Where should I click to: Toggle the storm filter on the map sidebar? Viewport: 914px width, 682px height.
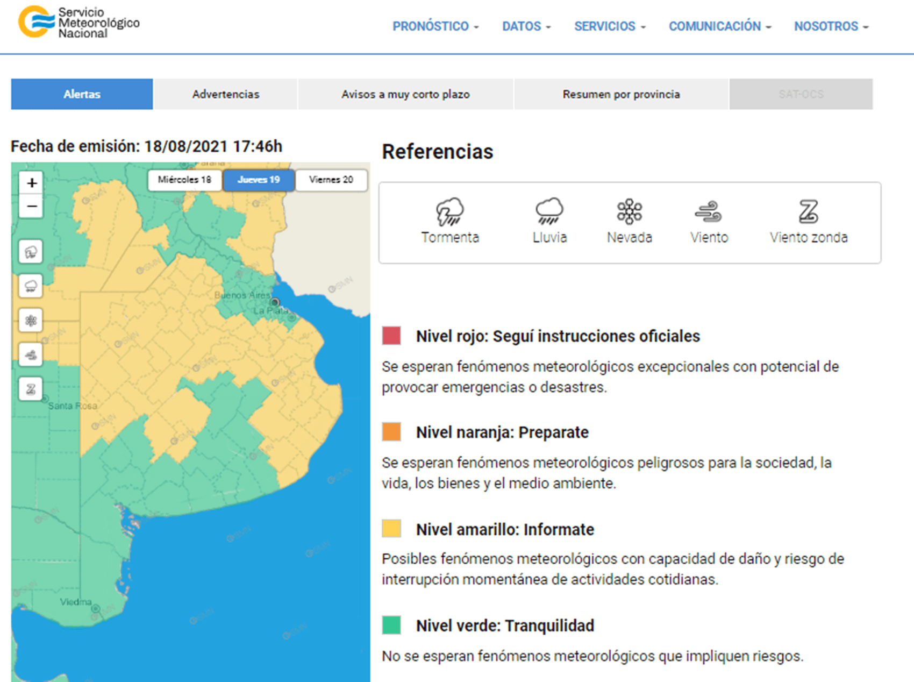point(31,251)
